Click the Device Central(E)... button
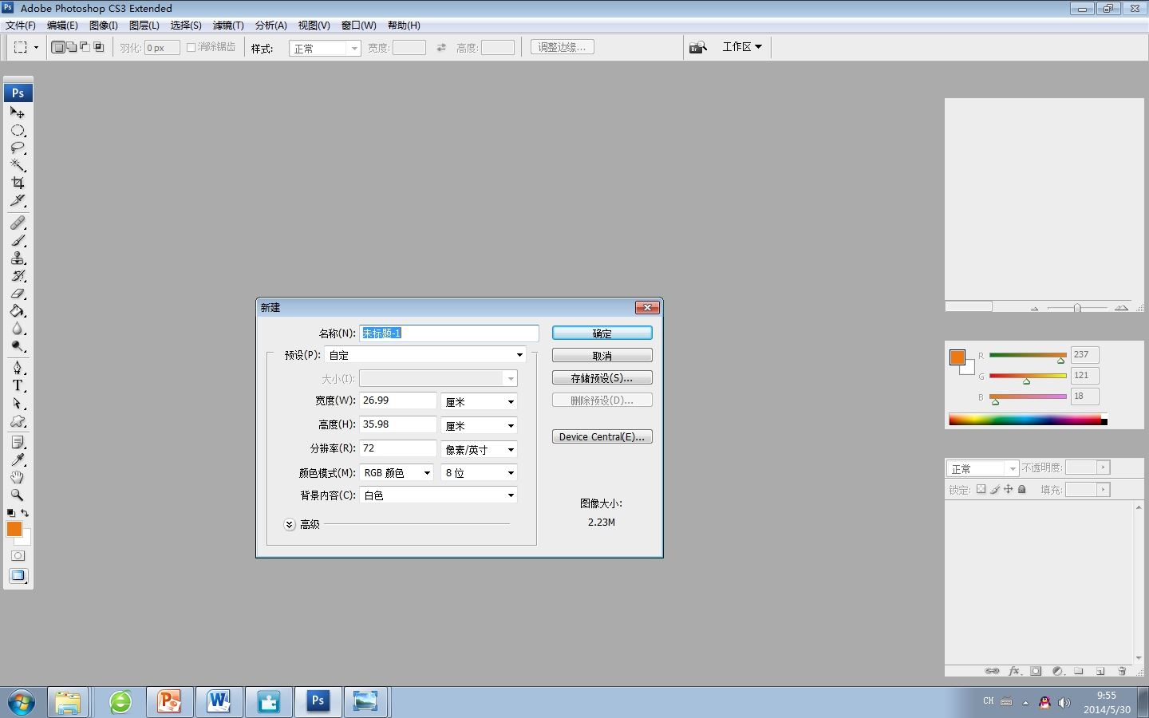This screenshot has height=718, width=1149. (x=602, y=436)
